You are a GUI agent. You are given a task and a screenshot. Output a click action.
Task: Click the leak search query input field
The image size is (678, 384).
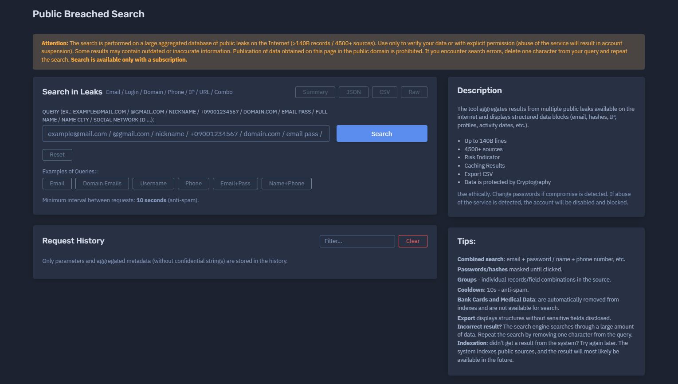(x=185, y=133)
